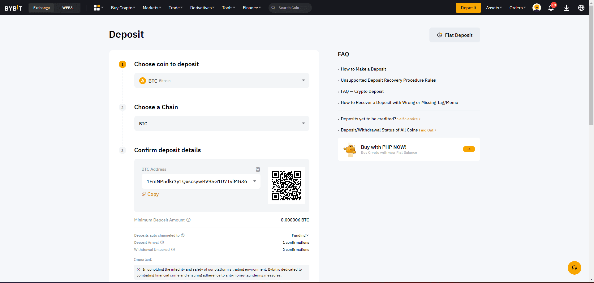This screenshot has height=283, width=594.
Task: Click the search magnifier icon
Action: (x=273, y=8)
